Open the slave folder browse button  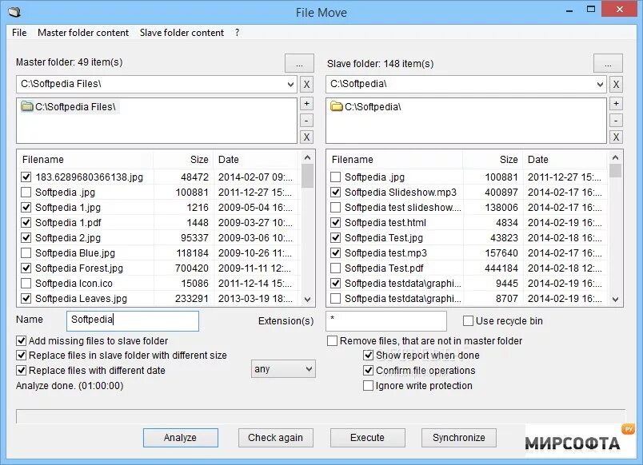(x=608, y=63)
